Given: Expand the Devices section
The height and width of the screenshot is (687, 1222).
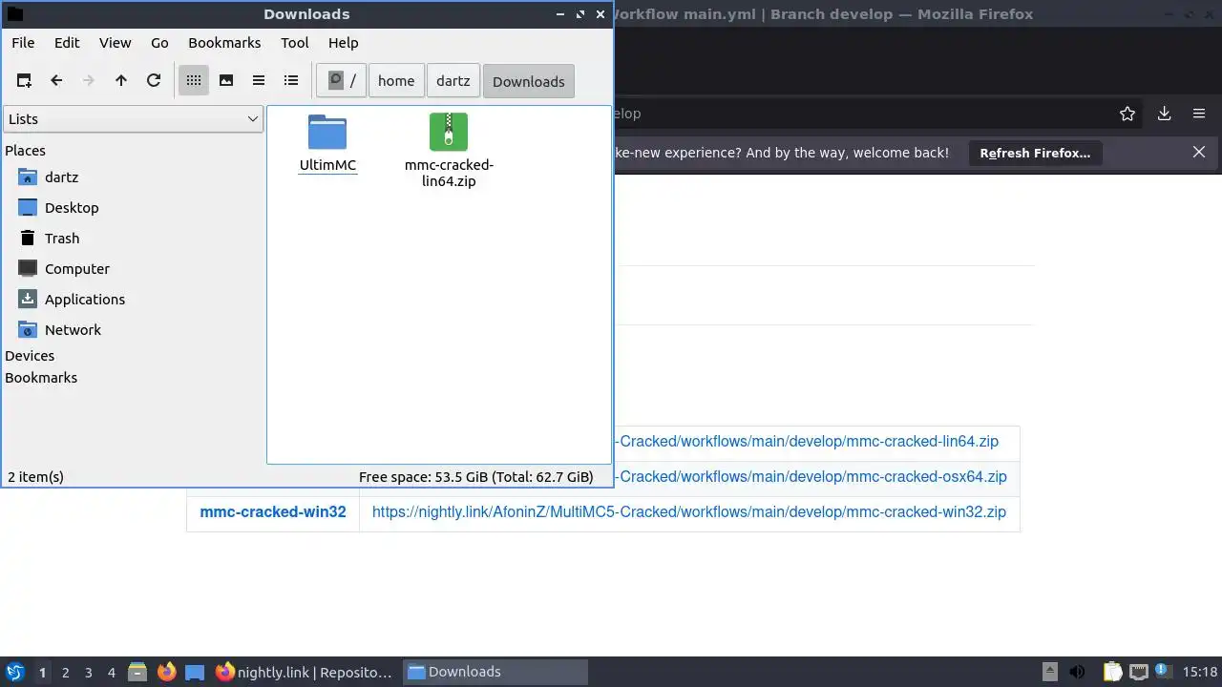Looking at the screenshot, I should (30, 356).
